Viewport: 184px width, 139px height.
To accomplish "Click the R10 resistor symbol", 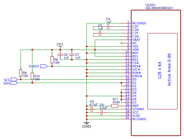I will 32,76.
